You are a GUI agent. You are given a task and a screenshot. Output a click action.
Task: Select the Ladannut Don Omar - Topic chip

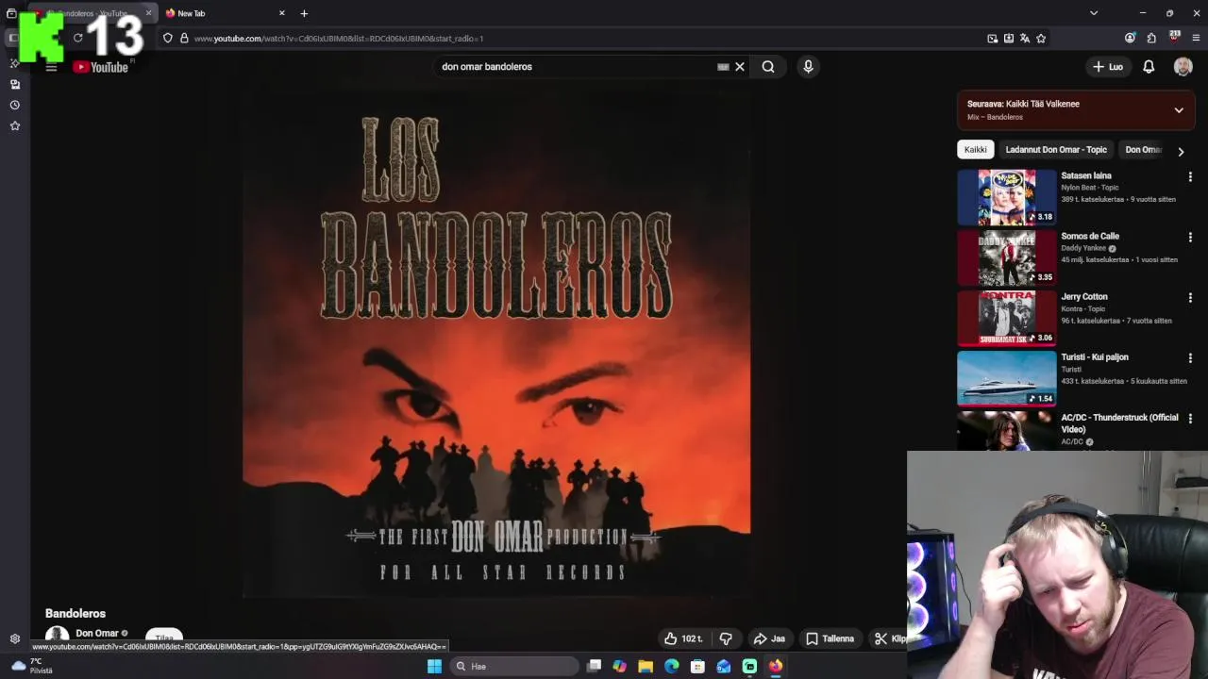(x=1056, y=149)
